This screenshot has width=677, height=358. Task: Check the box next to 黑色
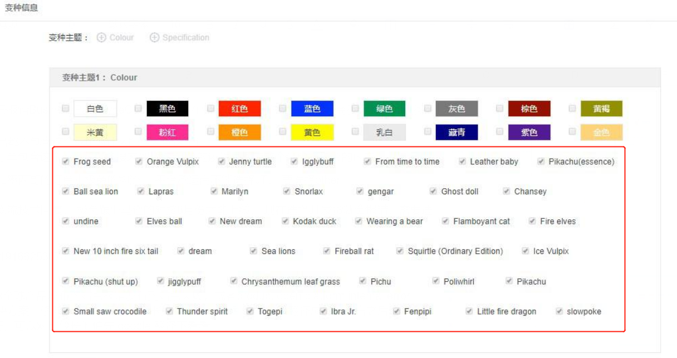138,109
